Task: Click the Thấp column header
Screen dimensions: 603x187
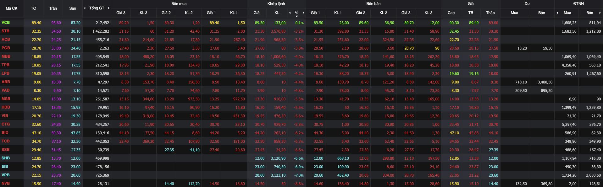Action: 490,13
